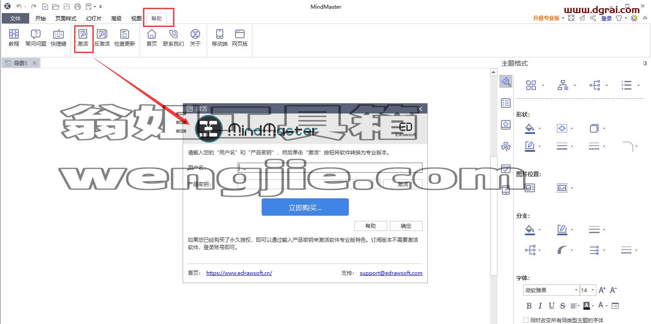
Task: Create a new document from quick toolbar
Action: pyautogui.click(x=45, y=7)
